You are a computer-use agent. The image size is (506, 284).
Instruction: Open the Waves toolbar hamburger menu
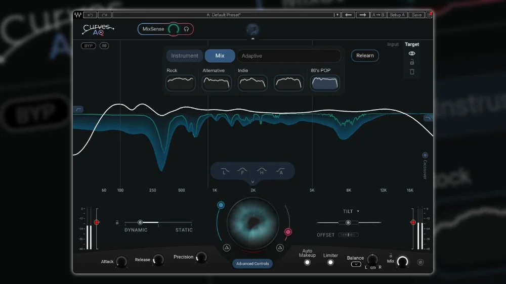pos(429,15)
